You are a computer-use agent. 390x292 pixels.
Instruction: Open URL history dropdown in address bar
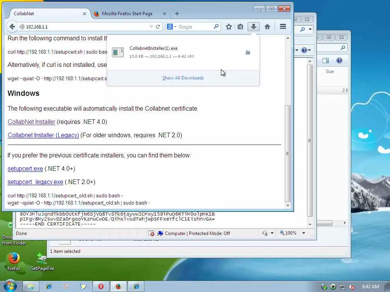click(x=151, y=27)
